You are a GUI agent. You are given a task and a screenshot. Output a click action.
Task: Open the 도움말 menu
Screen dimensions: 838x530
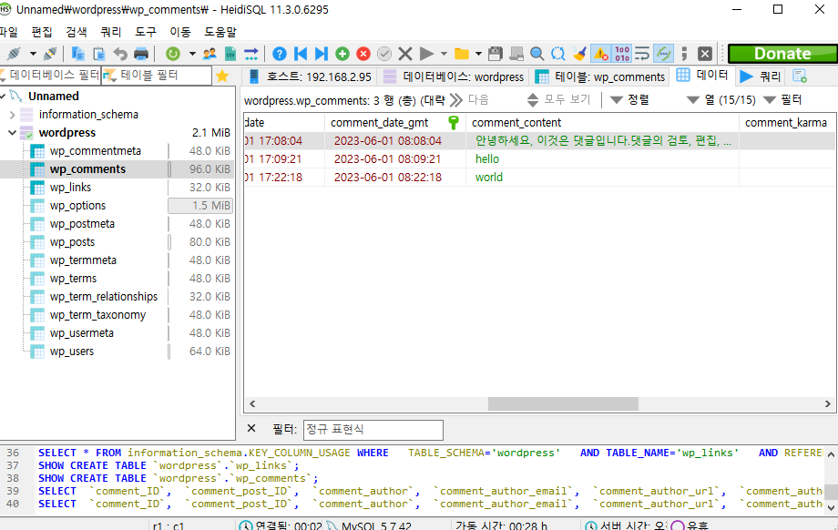coord(220,32)
